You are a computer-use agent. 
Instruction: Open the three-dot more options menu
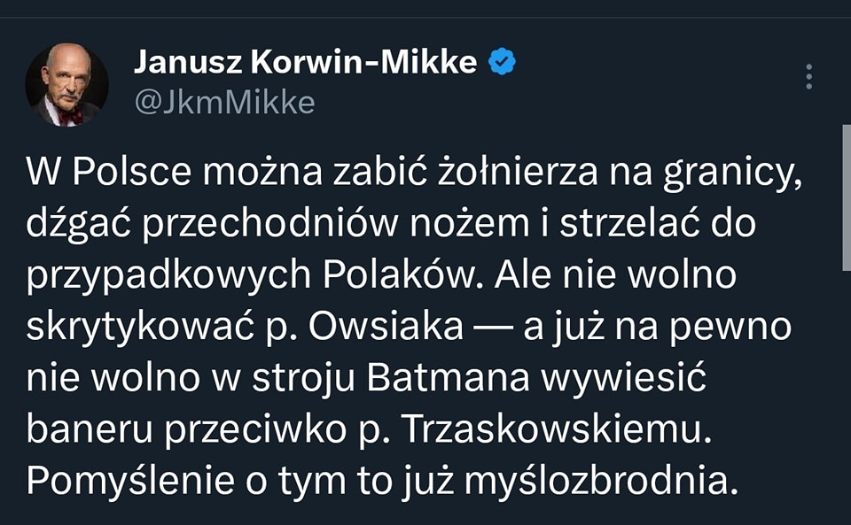(x=808, y=77)
